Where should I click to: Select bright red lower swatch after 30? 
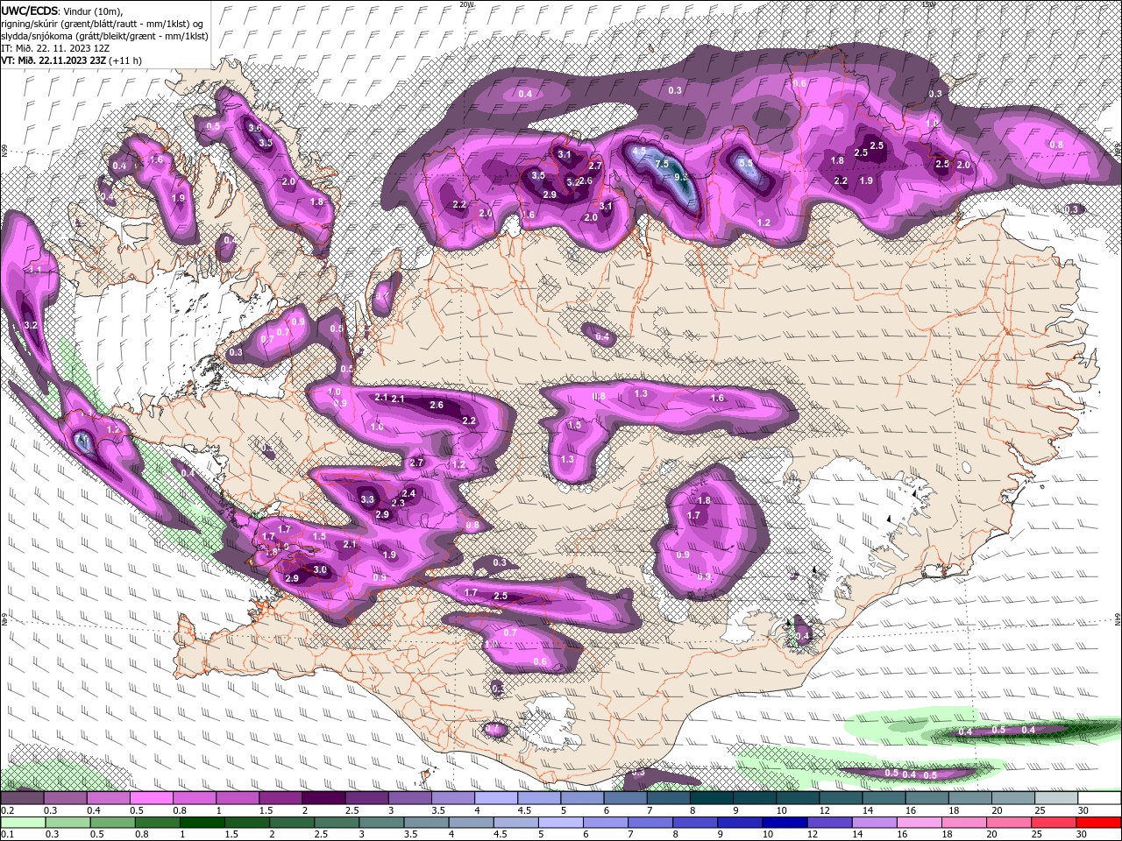point(1097,822)
